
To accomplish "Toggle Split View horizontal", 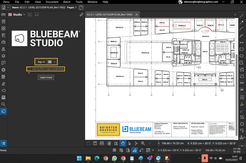I will (102, 143).
